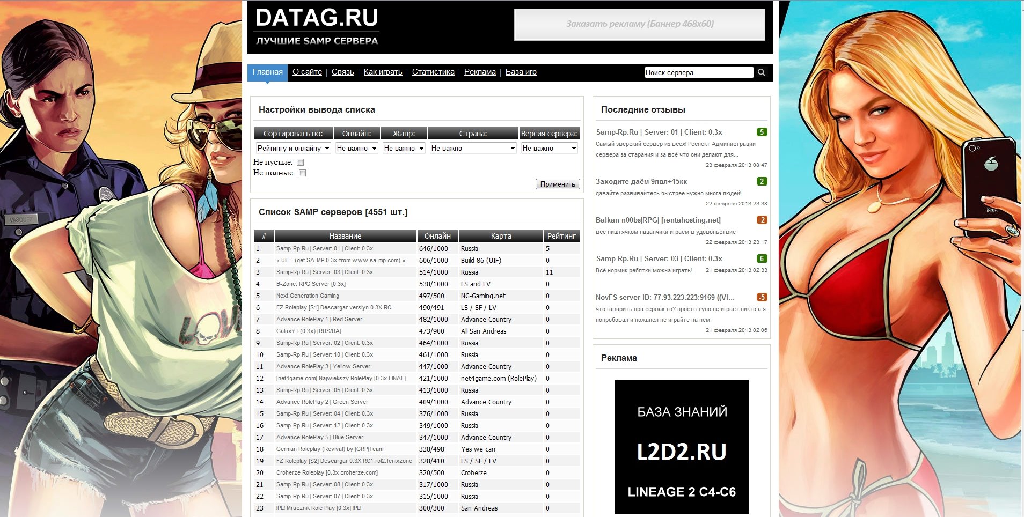This screenshot has height=517, width=1024.
Task: Open Advance RolePlay 1 | Red Server link
Action: (319, 319)
